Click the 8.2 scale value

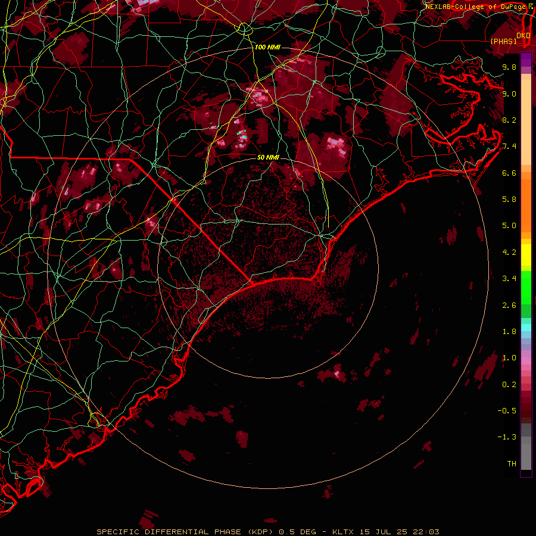(x=509, y=120)
